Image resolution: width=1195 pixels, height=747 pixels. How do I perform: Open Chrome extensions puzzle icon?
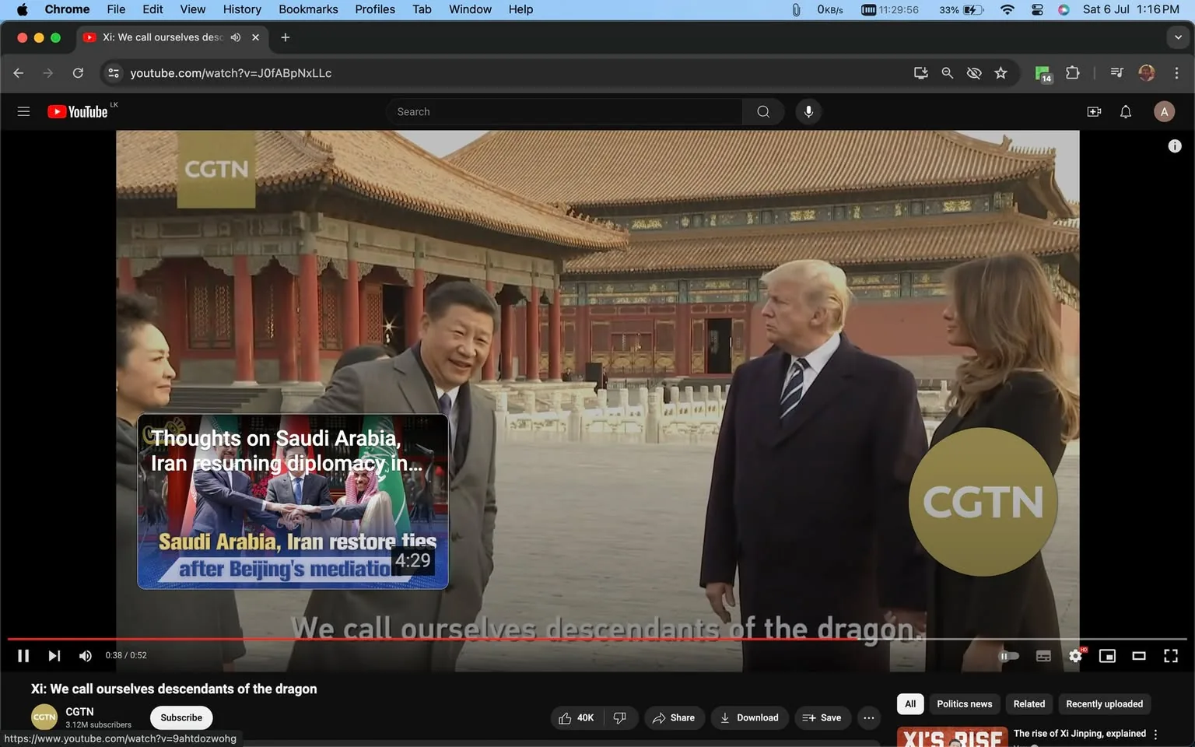(1071, 72)
